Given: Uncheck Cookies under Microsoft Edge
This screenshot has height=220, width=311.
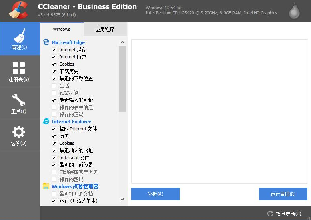Looking at the screenshot, I should 54,64.
